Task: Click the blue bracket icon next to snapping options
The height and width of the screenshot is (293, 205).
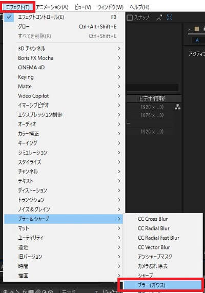Action: [x=170, y=17]
